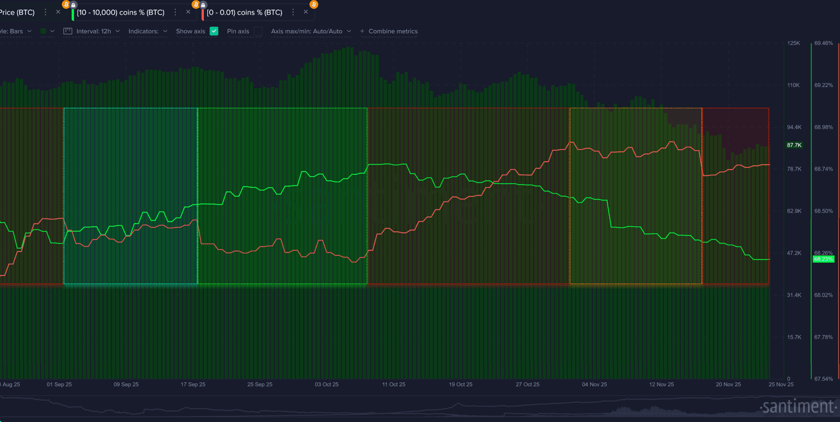840x422 pixels.
Task: Click the Combine metrics button
Action: point(389,31)
